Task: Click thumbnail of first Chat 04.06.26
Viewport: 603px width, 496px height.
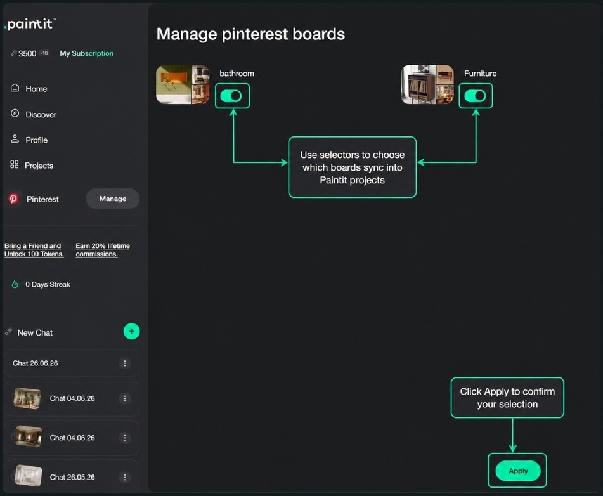Action: click(x=27, y=398)
